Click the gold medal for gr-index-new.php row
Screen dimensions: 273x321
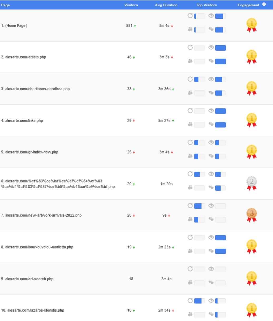(252, 152)
